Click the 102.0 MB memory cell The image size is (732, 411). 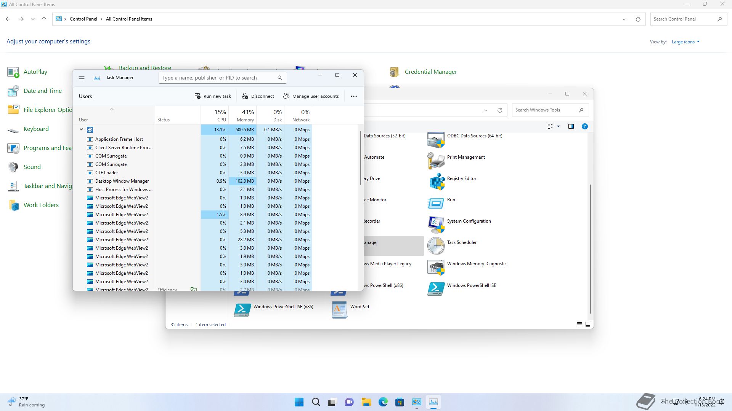click(242, 181)
